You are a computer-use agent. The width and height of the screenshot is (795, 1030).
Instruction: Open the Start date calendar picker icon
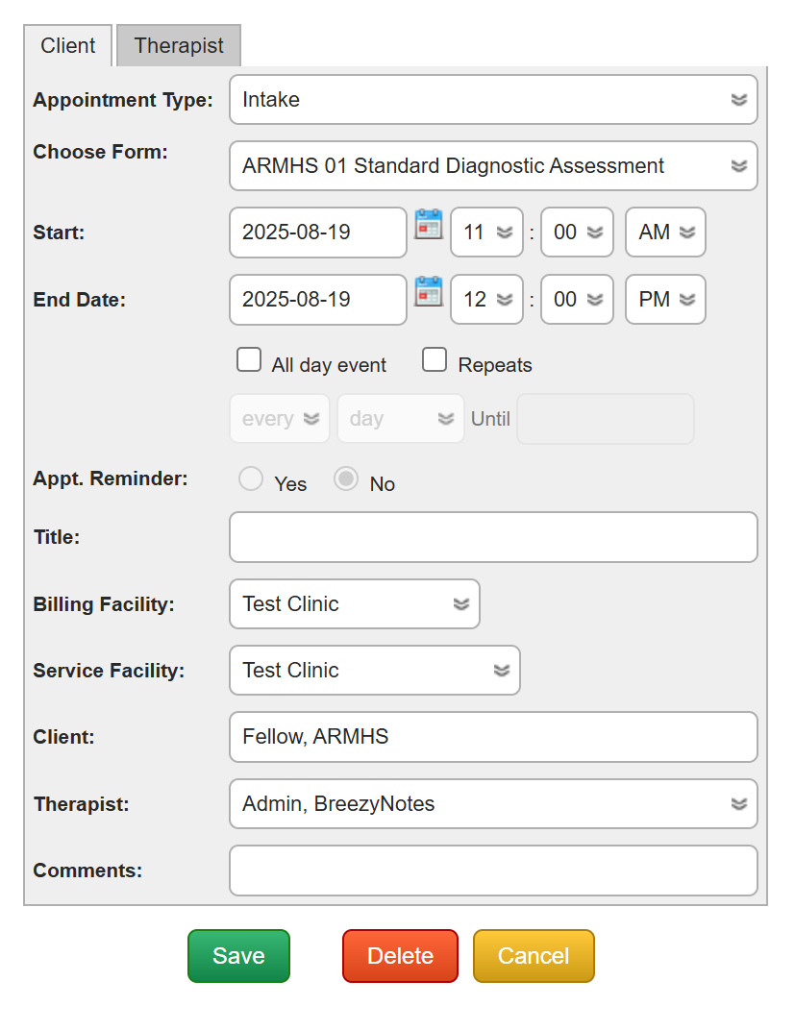coord(428,225)
